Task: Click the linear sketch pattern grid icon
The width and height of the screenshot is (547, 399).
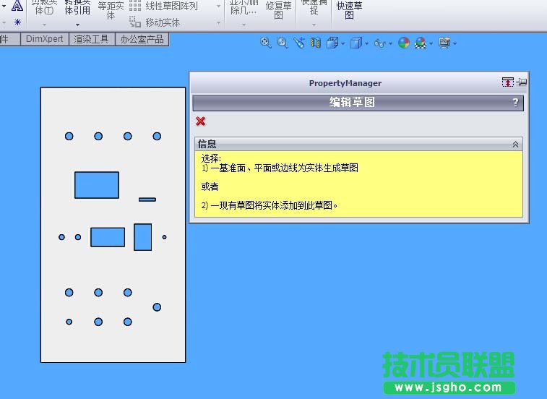Action: click(135, 6)
